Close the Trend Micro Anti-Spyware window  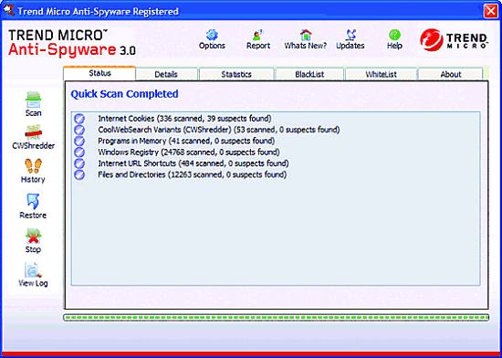coord(491,11)
